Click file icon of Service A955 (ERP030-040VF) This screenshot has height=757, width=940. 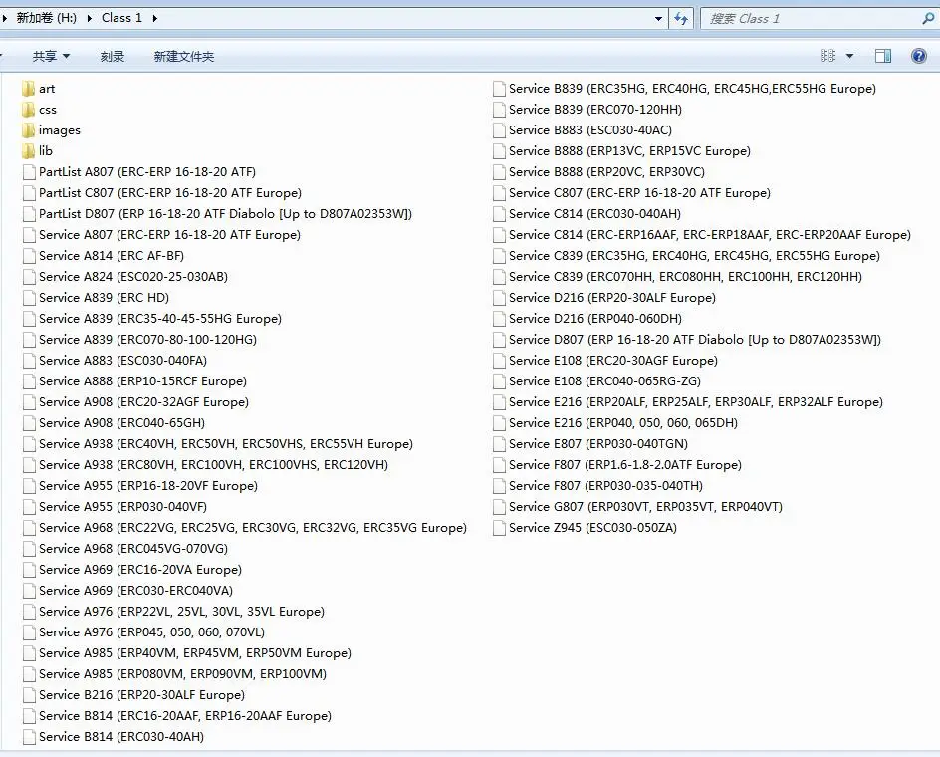click(29, 507)
